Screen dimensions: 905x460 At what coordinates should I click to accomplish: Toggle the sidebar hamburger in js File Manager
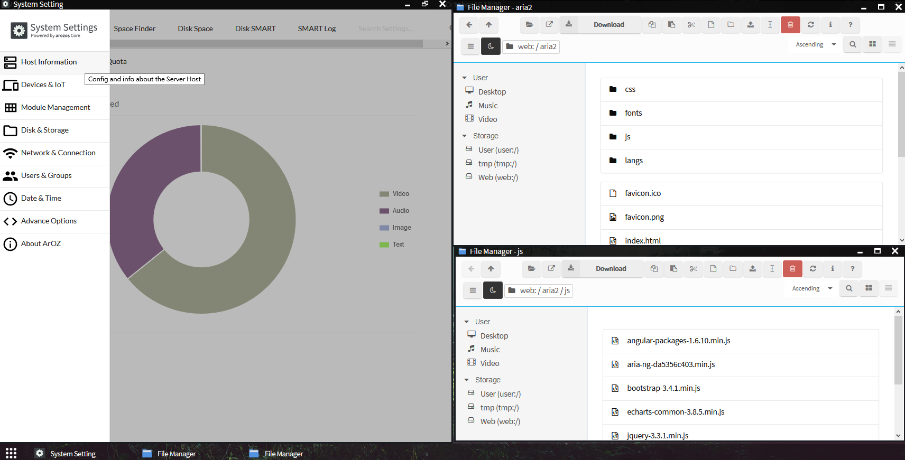[x=473, y=290]
